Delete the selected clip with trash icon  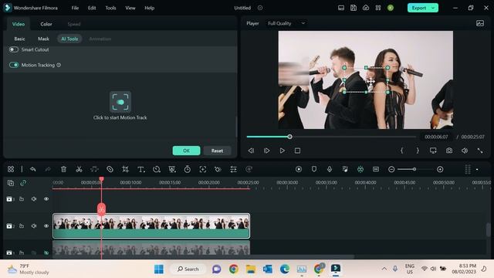click(x=63, y=169)
